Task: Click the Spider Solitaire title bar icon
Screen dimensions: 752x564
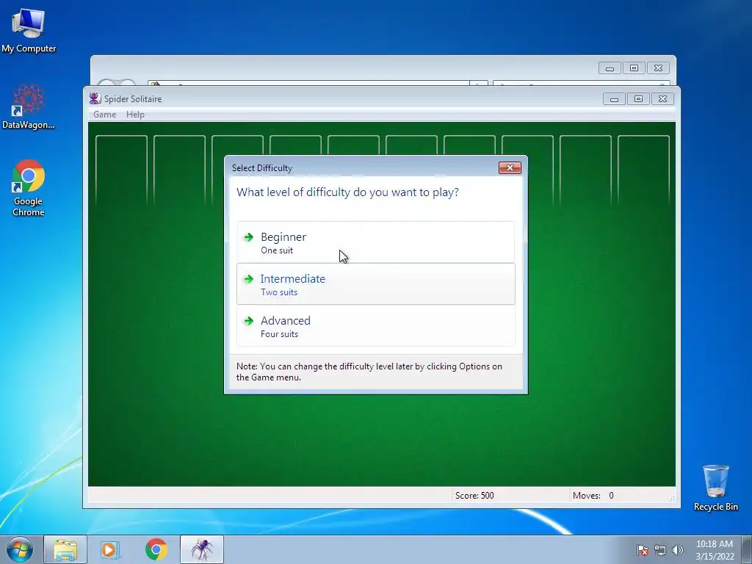Action: point(95,99)
